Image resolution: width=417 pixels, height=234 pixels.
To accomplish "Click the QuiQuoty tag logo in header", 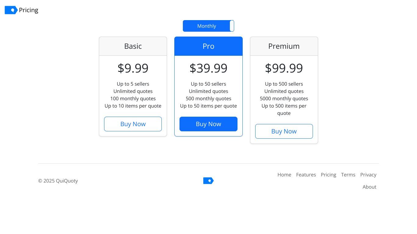I will (x=11, y=10).
